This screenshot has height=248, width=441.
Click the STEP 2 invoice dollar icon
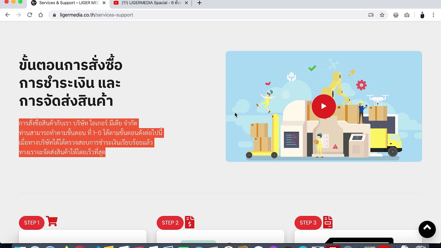click(189, 222)
